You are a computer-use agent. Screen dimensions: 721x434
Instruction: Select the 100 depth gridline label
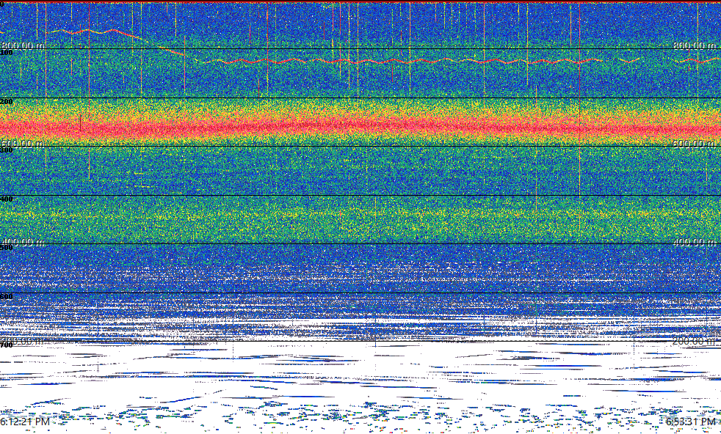pyautogui.click(x=7, y=53)
